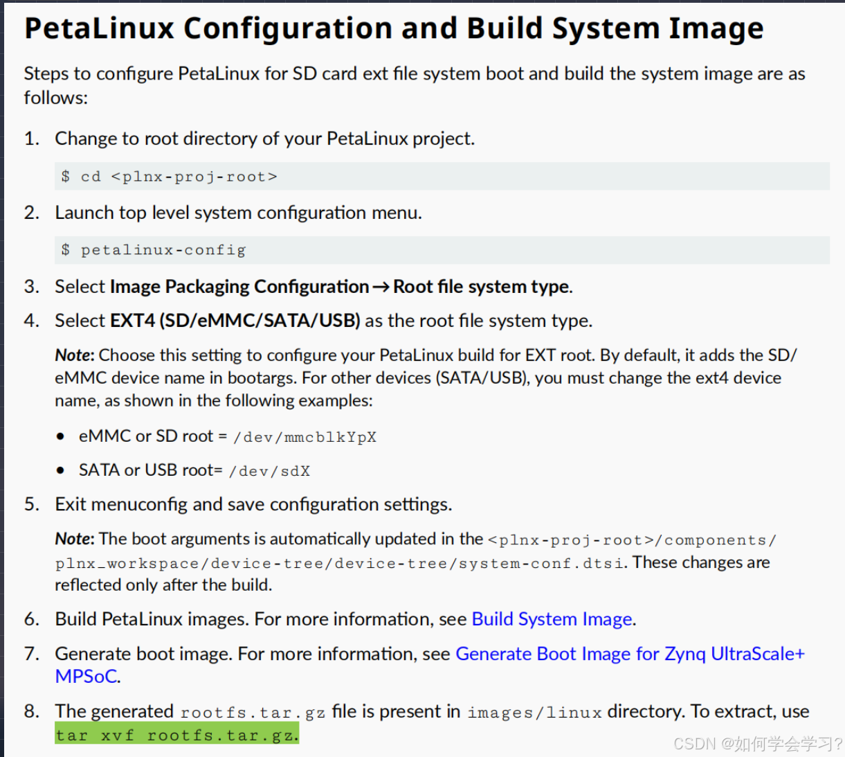The height and width of the screenshot is (757, 845).
Task: Click bold text 'EXT4 (SD/eMMC/SATA/USB)'
Action: point(235,321)
